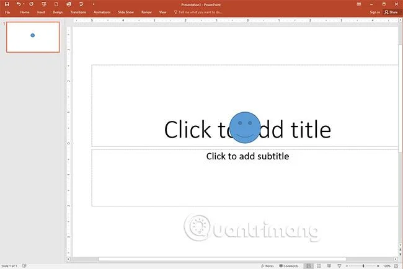Click the Start From Beginning slideshow icon

pyautogui.click(x=44, y=4)
